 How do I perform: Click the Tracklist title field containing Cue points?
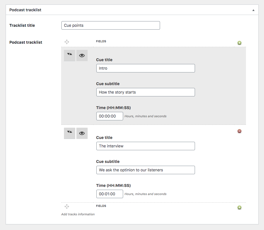(x=111, y=25)
